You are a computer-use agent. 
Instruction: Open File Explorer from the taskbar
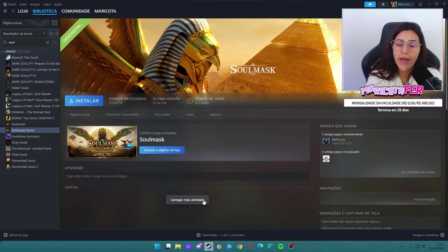(178, 246)
